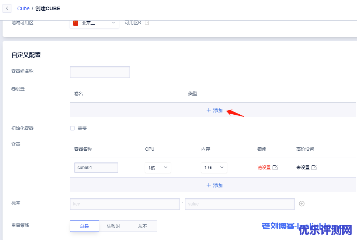
Task: Click 添加 in the volume settings section
Action: pyautogui.click(x=215, y=110)
